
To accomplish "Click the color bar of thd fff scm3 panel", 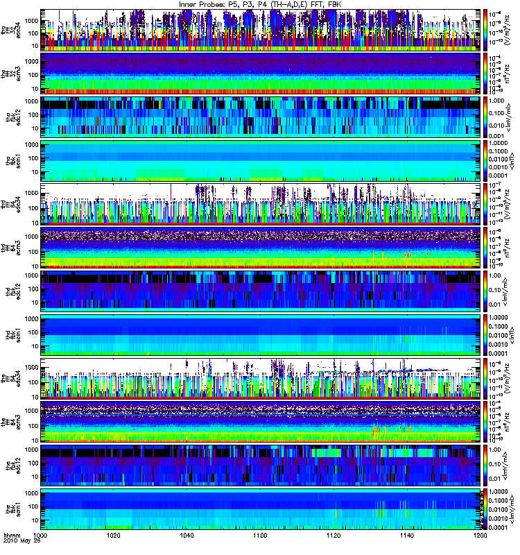I will tap(485, 248).
